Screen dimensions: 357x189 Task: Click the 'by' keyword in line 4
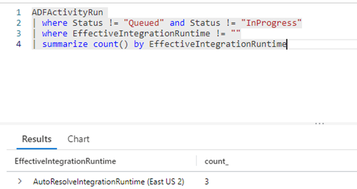(x=139, y=44)
